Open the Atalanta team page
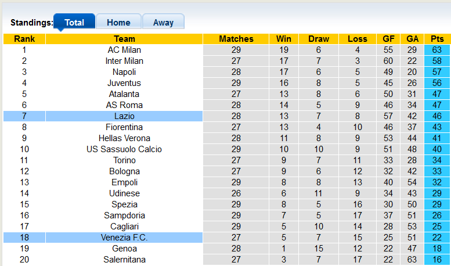Viewport: 451px width, 266px height. point(124,94)
